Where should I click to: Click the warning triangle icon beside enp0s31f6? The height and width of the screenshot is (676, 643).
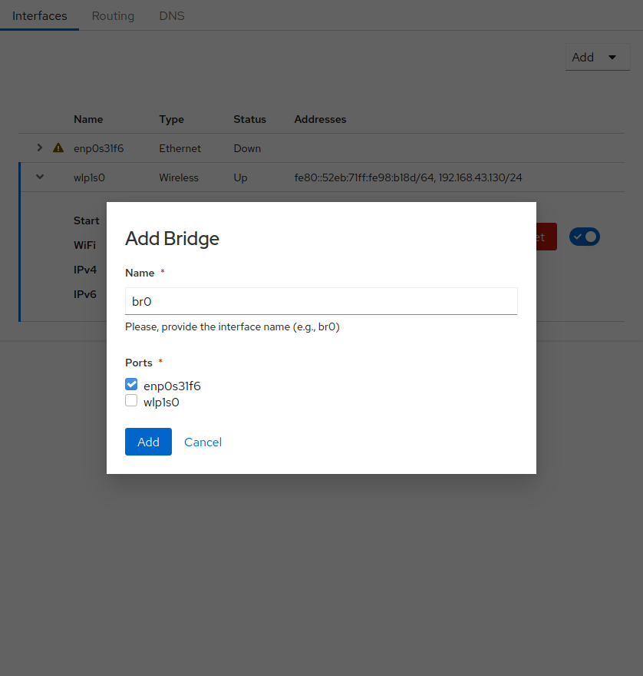click(x=58, y=148)
